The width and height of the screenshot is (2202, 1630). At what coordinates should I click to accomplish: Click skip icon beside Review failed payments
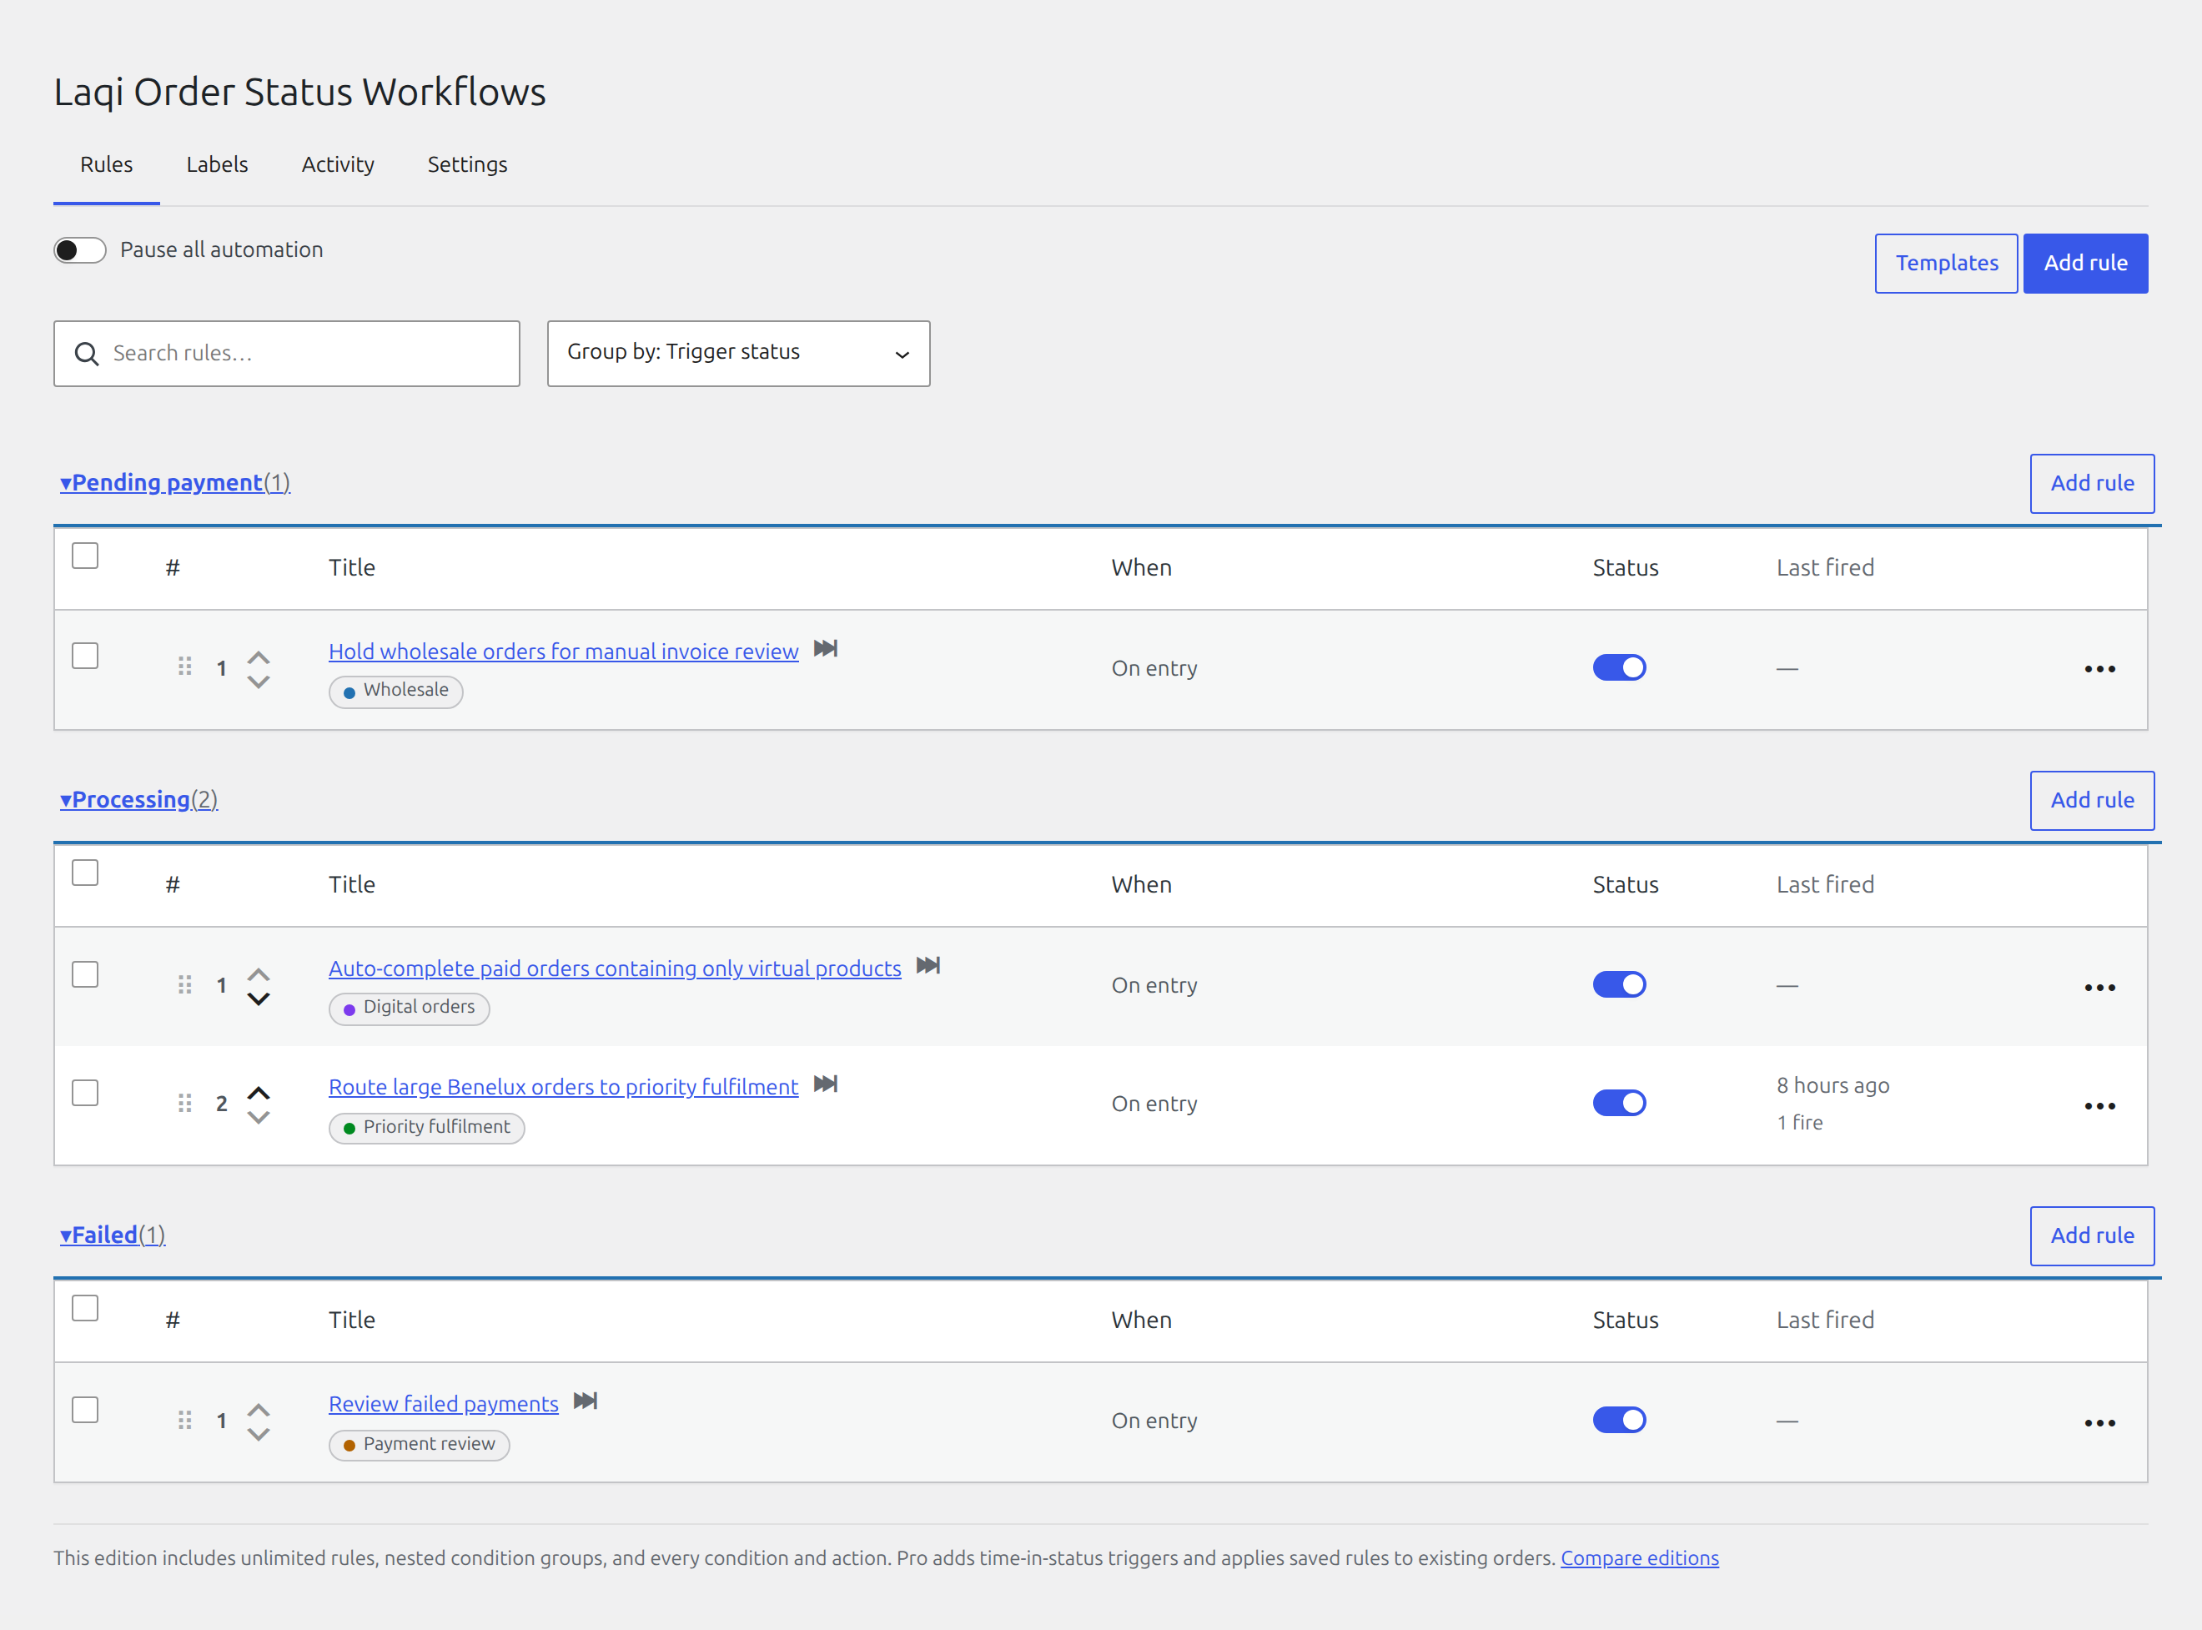pos(585,1401)
